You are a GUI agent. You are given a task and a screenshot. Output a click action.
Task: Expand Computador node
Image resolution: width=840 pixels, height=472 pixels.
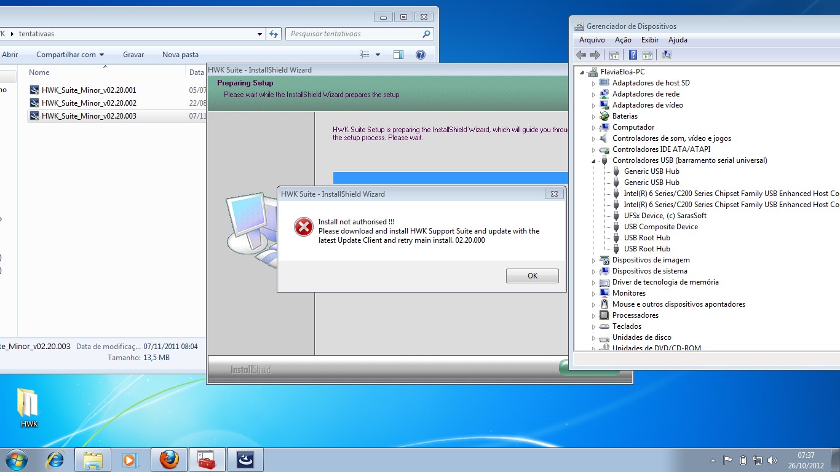point(594,127)
